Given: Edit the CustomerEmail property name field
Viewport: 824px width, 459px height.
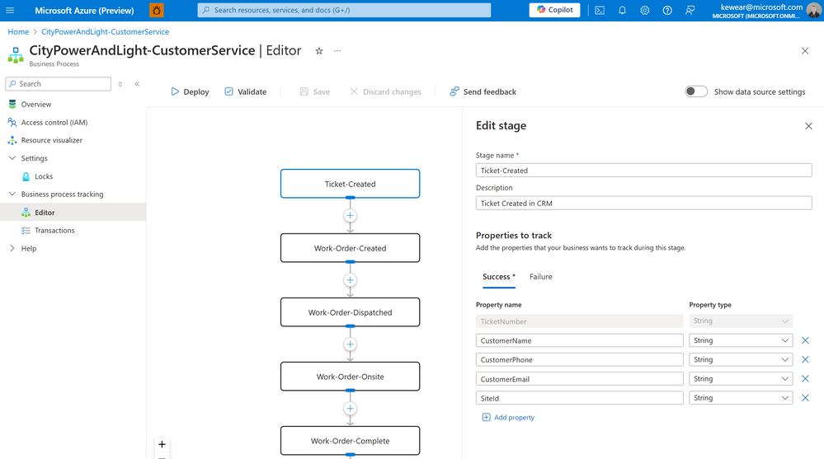Looking at the screenshot, I should [x=580, y=378].
